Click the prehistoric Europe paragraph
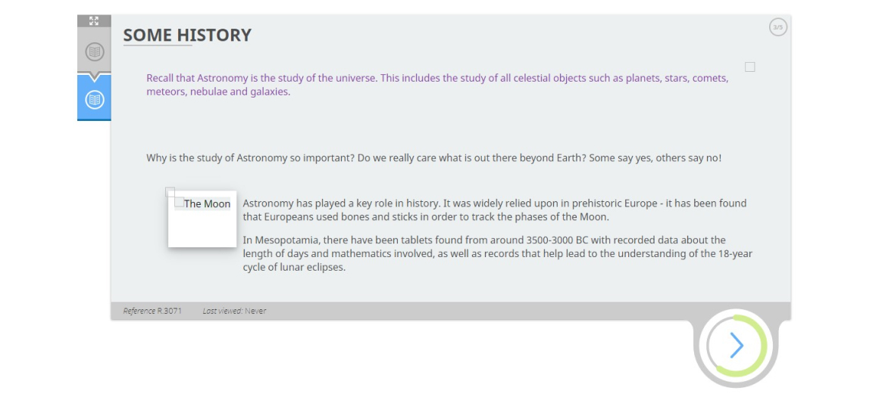This screenshot has height=394, width=879. [x=494, y=210]
